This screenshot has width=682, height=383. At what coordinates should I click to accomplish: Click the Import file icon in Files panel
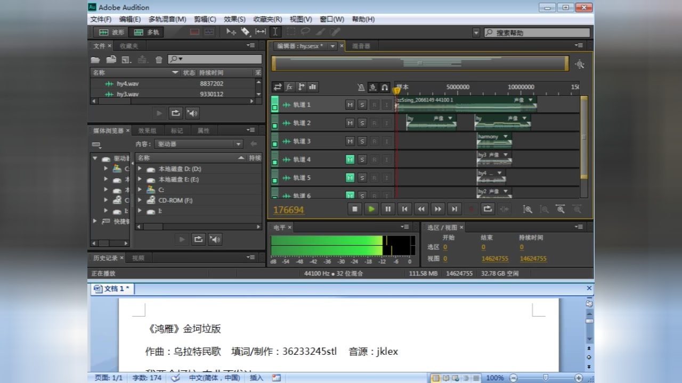tap(111, 60)
